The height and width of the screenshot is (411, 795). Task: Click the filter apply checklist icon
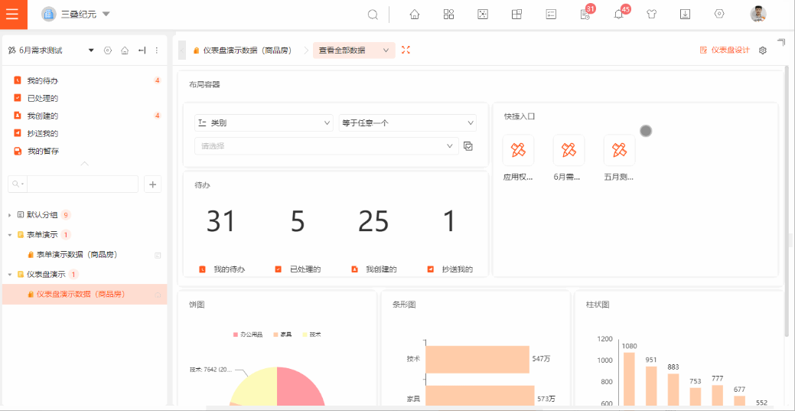tap(468, 146)
